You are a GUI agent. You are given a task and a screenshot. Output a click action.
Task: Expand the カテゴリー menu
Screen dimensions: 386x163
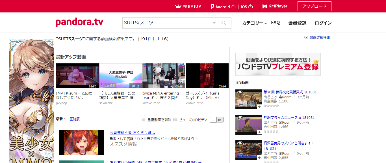coord(254,23)
